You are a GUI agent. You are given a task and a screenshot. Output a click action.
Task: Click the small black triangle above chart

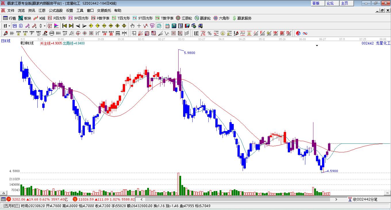tap(317, 46)
